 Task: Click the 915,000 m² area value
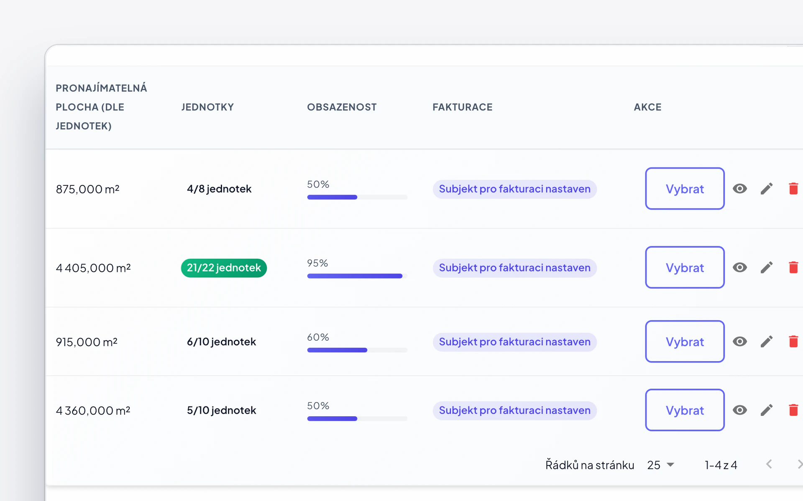tap(87, 342)
